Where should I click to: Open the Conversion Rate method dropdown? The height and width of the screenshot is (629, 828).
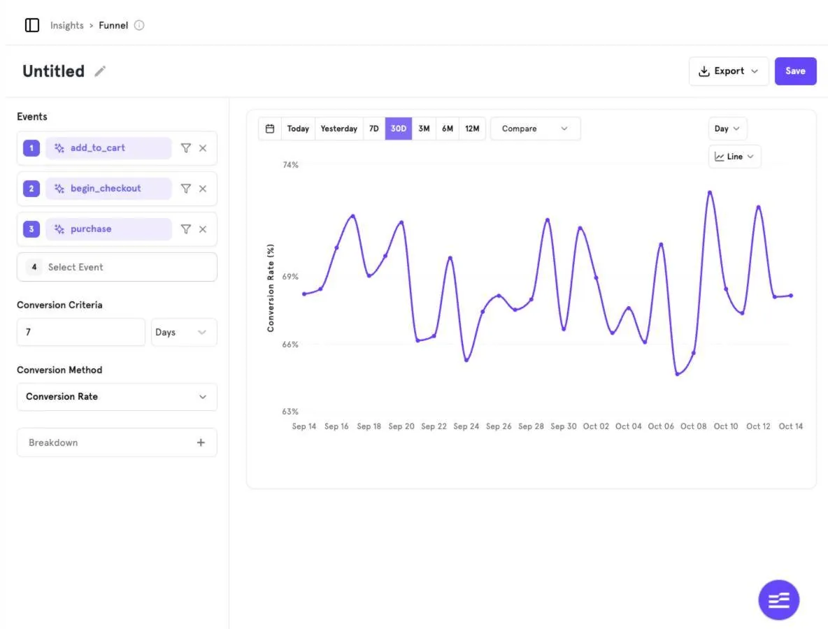point(117,397)
